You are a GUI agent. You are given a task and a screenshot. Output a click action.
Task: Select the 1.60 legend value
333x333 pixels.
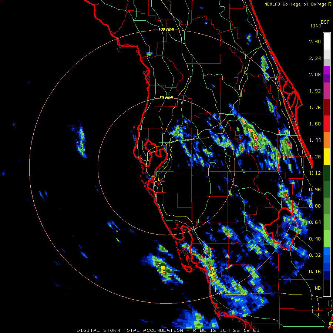(315, 124)
